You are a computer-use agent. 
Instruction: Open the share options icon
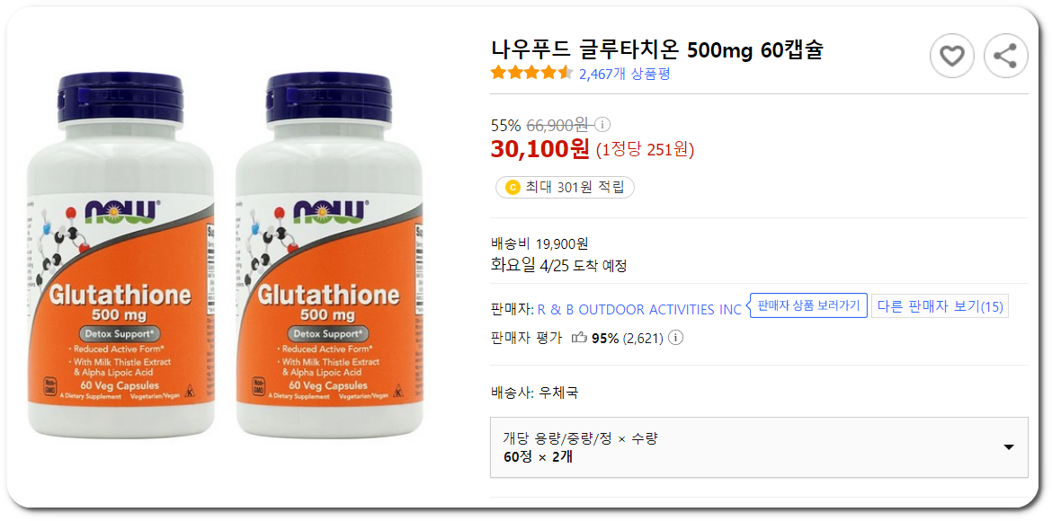point(1005,55)
